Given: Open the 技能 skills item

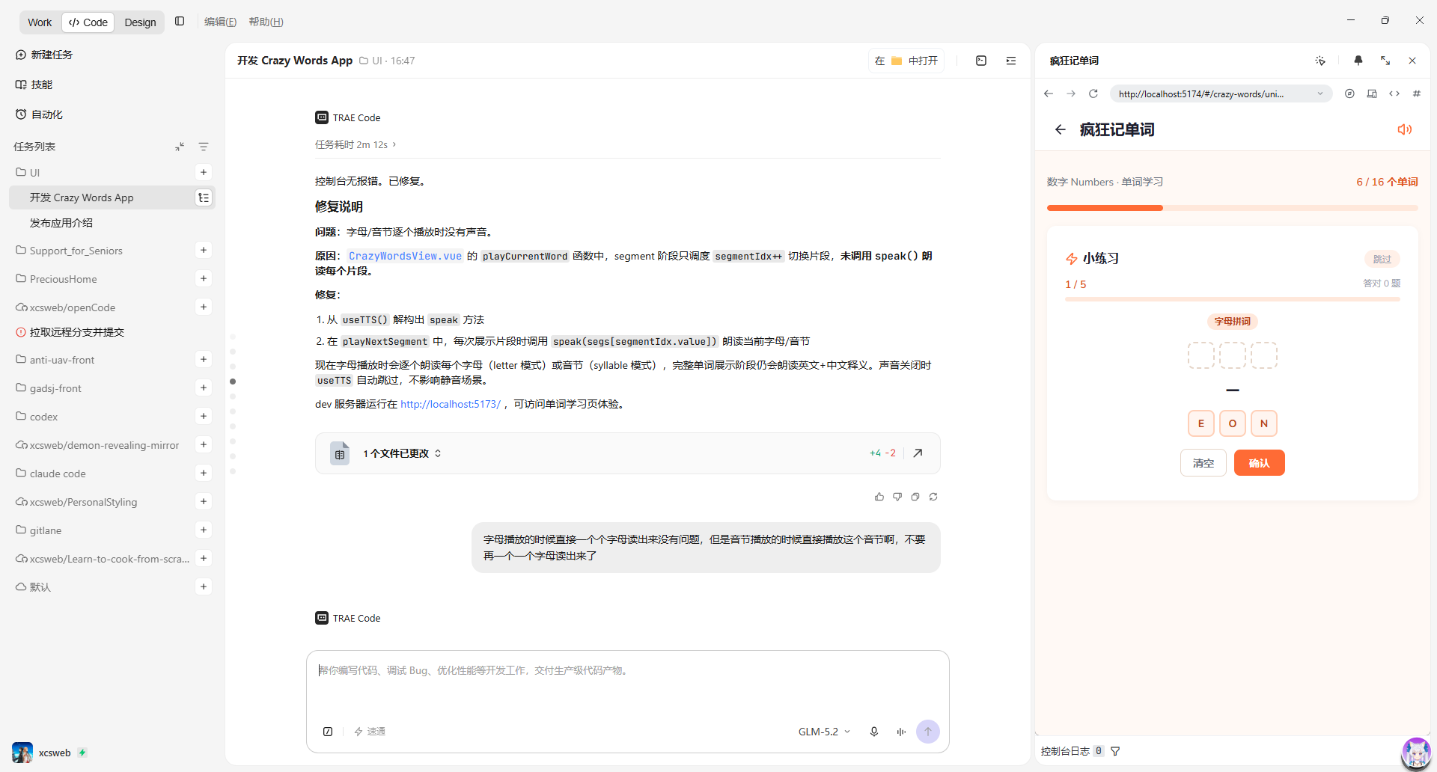Looking at the screenshot, I should point(34,85).
